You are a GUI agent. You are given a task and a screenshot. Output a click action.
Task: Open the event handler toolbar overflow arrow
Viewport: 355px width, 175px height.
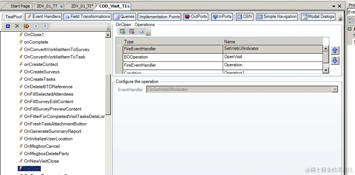click(x=109, y=29)
